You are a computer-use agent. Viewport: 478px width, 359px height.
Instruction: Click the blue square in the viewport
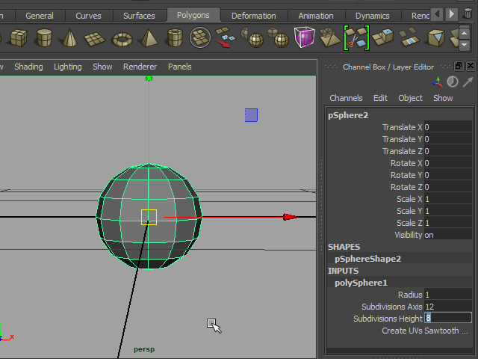tap(251, 115)
